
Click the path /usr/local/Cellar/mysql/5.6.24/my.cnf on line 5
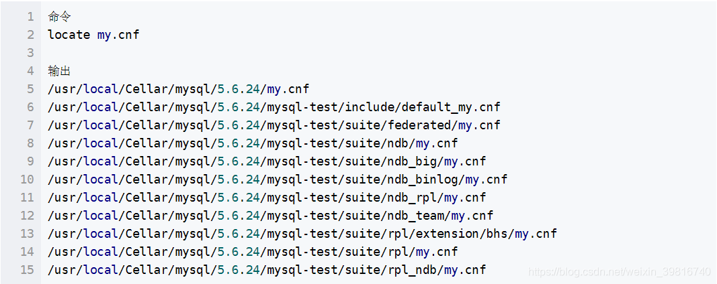coord(179,89)
